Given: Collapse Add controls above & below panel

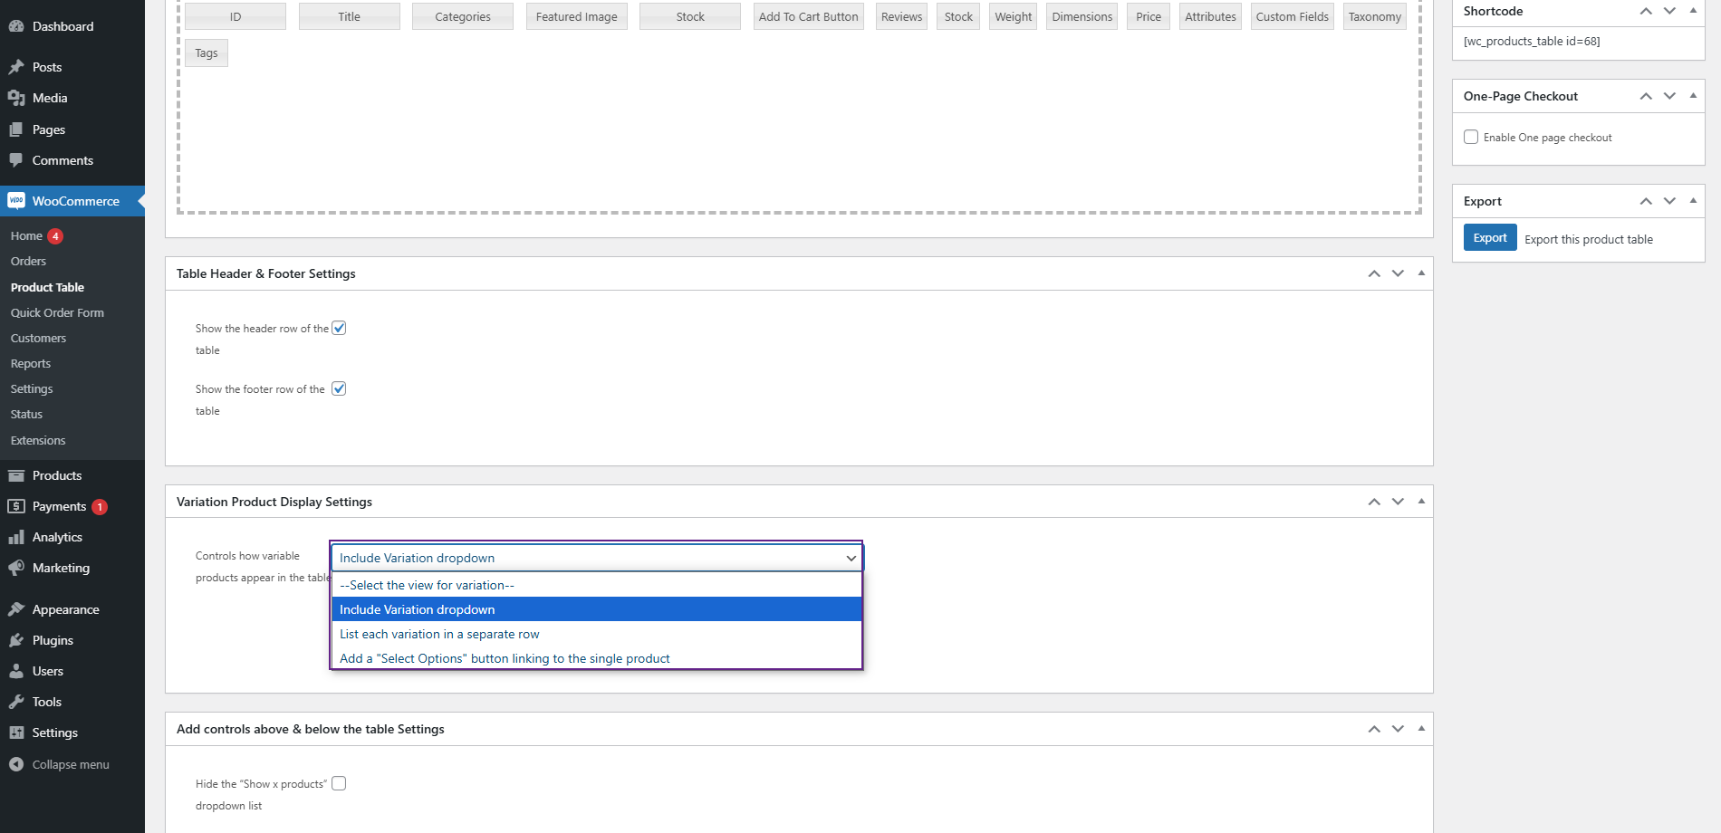Looking at the screenshot, I should [1421, 729].
